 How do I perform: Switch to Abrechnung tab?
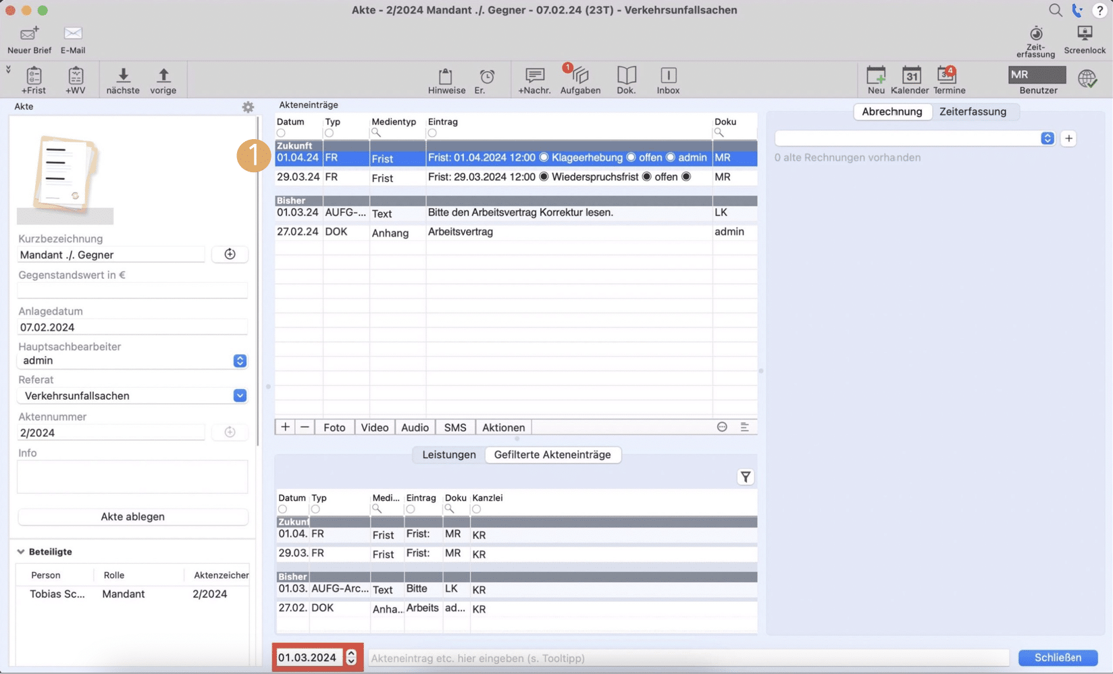pyautogui.click(x=892, y=111)
